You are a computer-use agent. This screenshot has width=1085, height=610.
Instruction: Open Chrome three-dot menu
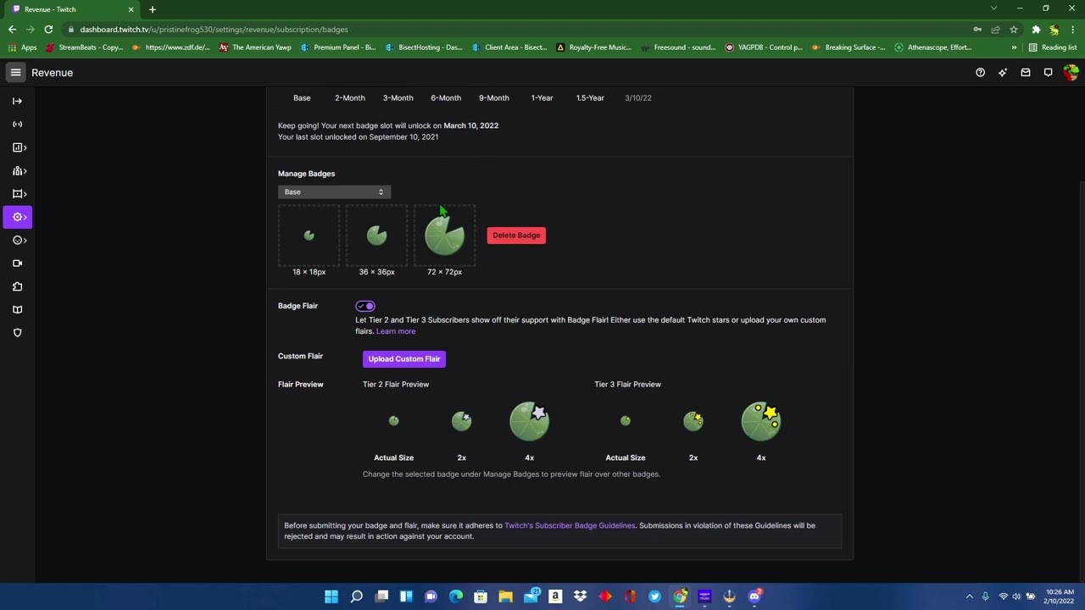pos(1073,29)
